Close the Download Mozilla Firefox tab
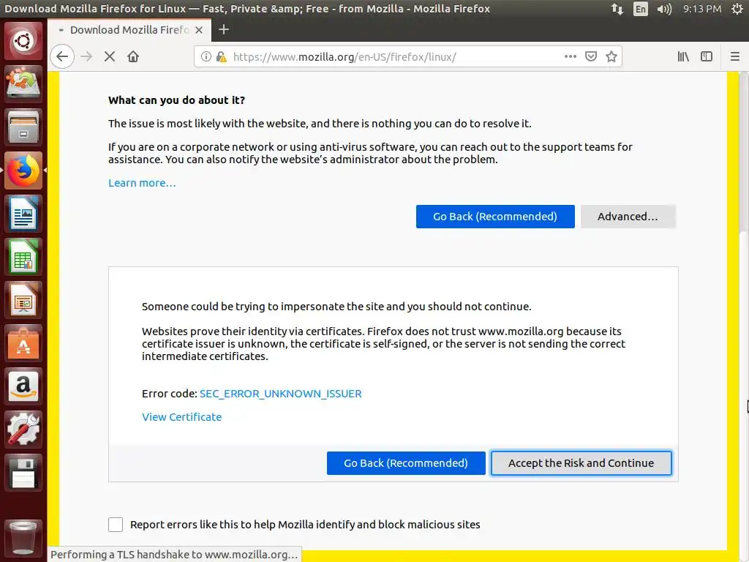Viewport: 749px width, 562px height. coord(199,29)
